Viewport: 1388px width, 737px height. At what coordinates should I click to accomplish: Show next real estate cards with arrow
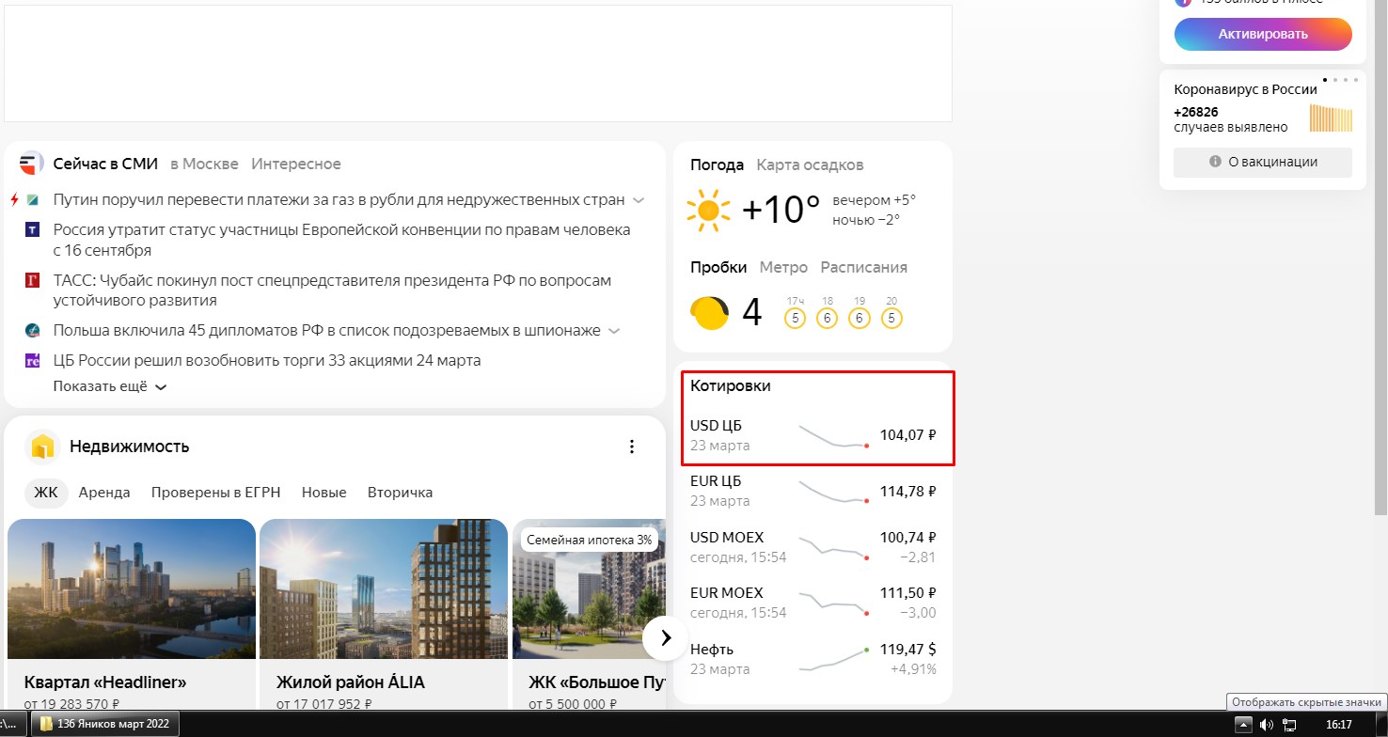pyautogui.click(x=666, y=638)
